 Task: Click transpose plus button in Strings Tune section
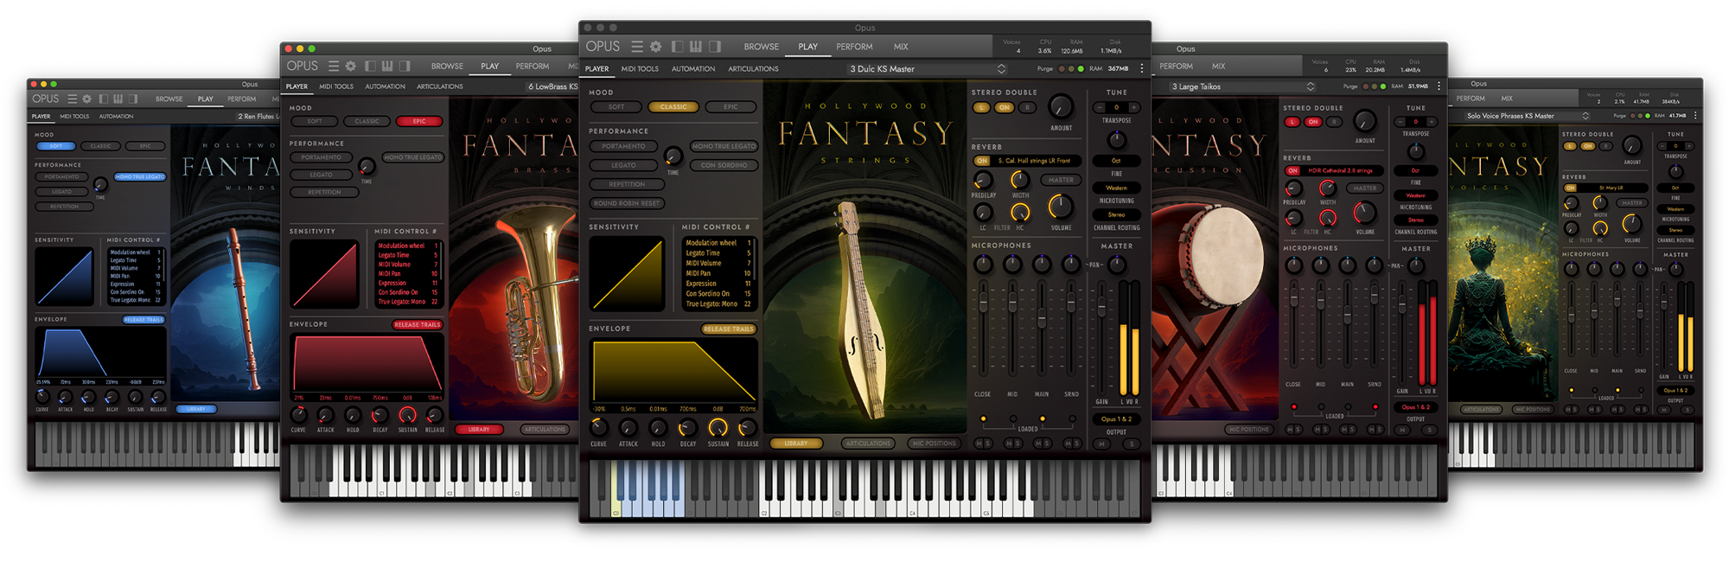1133,107
